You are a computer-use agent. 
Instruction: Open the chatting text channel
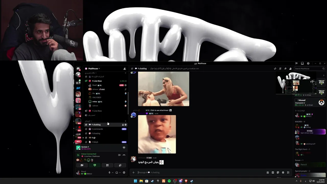coord(106,125)
